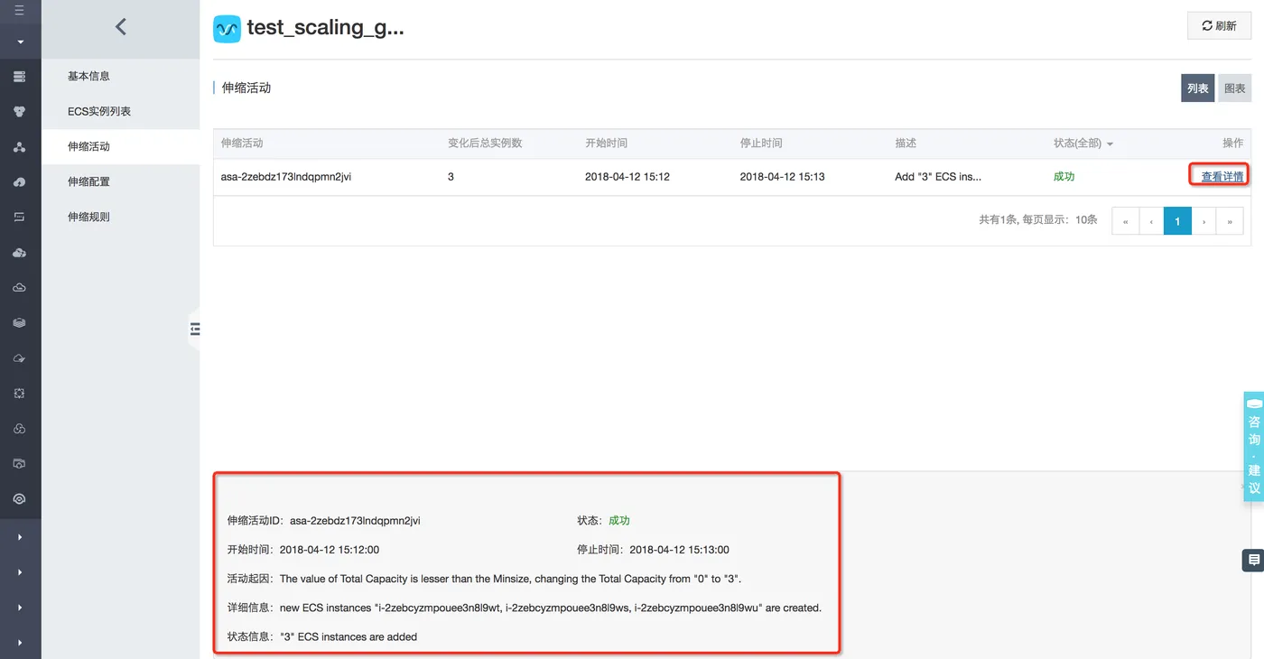This screenshot has width=1264, height=659.
Task: Click stop time cell 2018-04-12 15:13
Action: (x=783, y=177)
